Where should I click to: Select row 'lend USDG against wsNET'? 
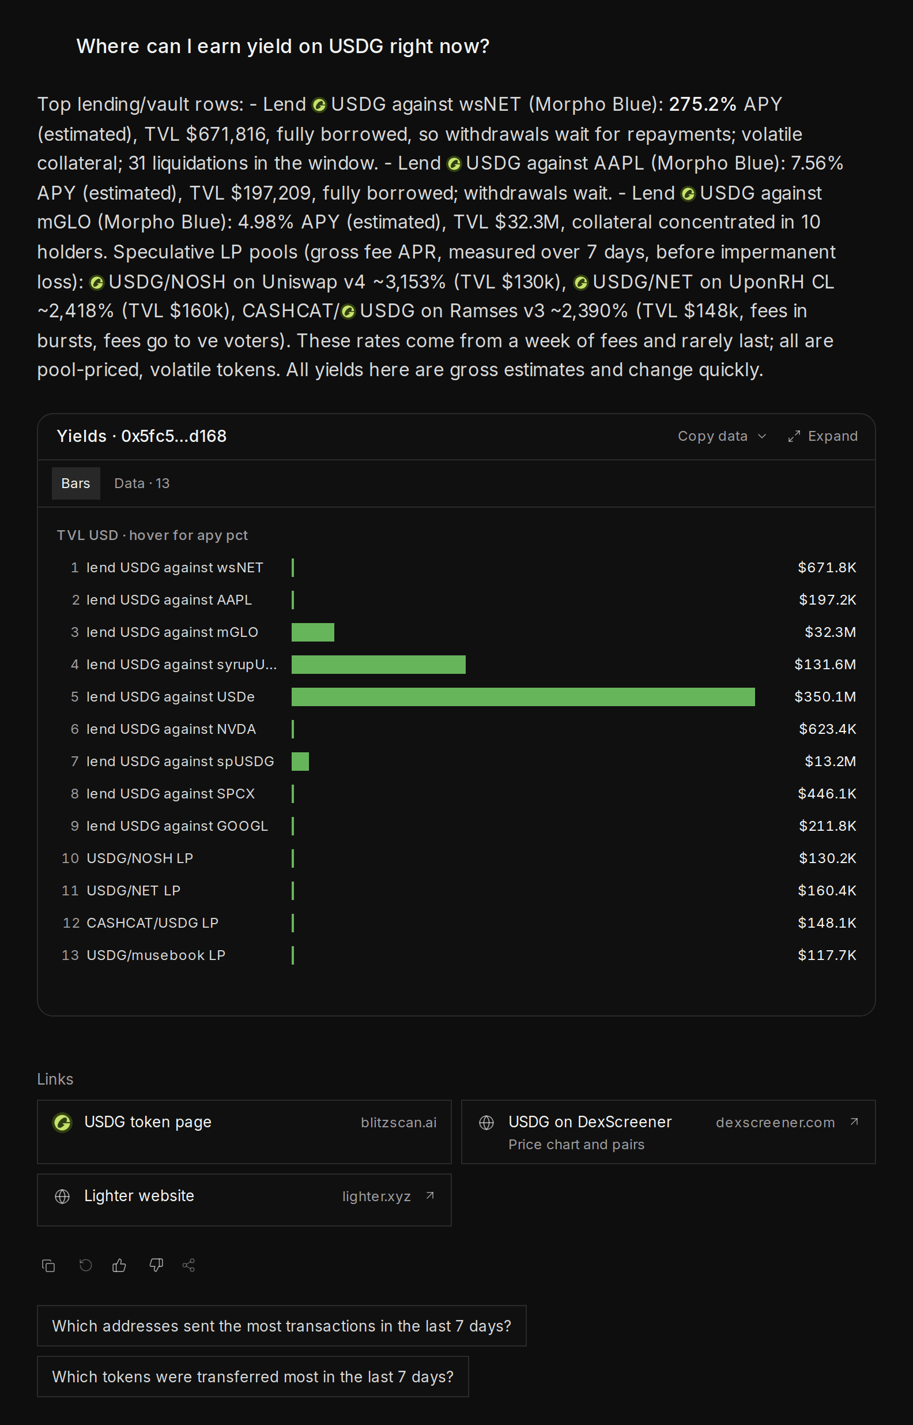(456, 568)
